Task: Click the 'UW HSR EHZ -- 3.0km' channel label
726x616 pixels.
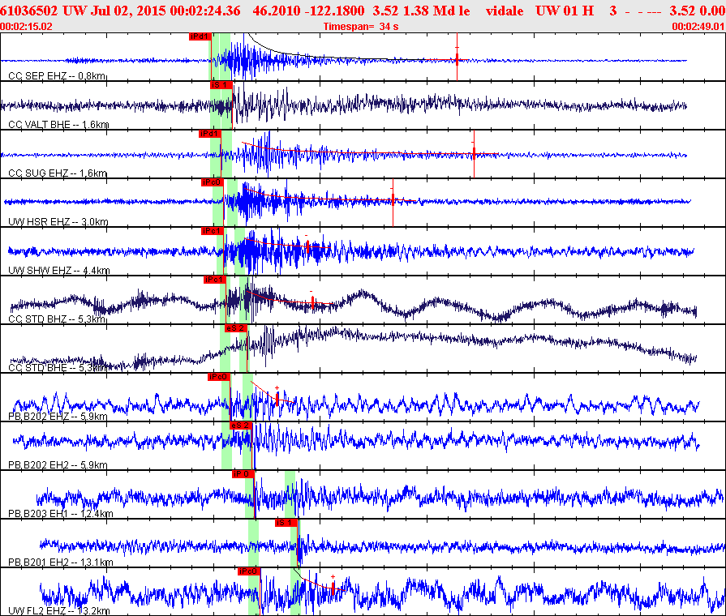Action: [58, 222]
